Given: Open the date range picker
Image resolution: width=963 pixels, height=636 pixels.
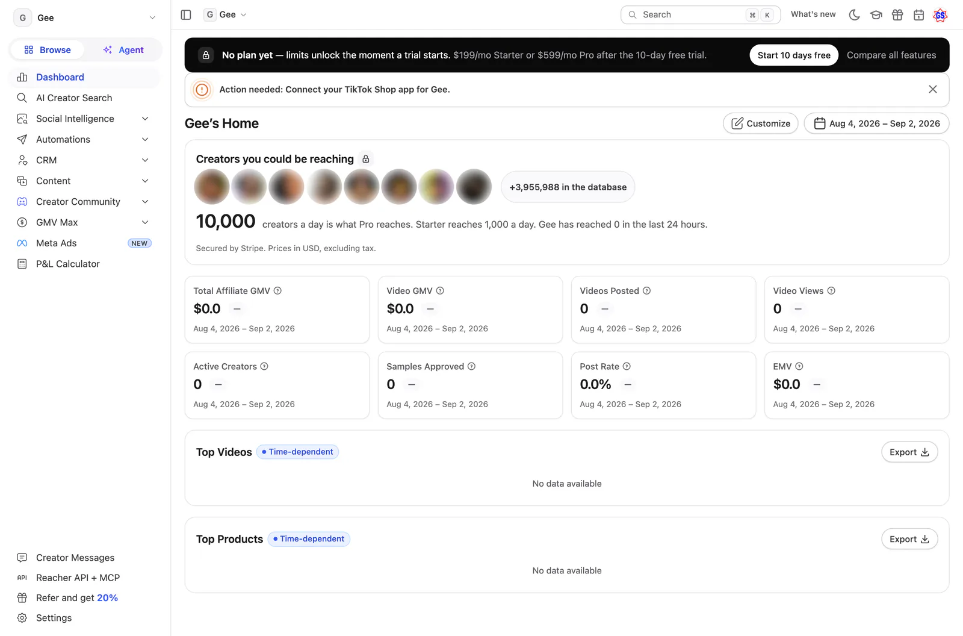Looking at the screenshot, I should (876, 123).
